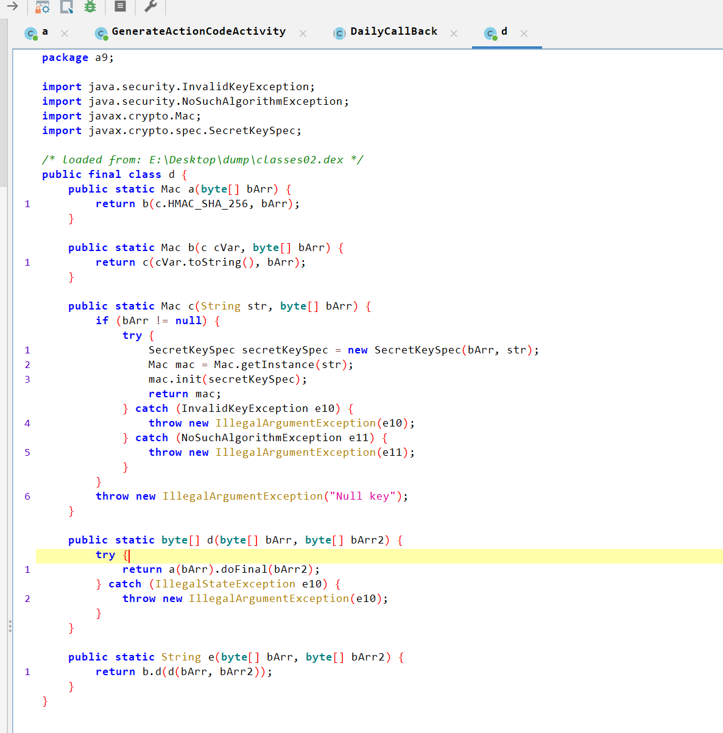The height and width of the screenshot is (733, 723).
Task: Open preferences via the wrench icon
Action: pos(150,7)
